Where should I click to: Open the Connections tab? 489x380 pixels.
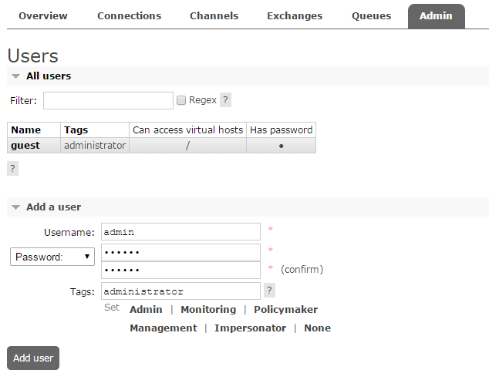(129, 16)
